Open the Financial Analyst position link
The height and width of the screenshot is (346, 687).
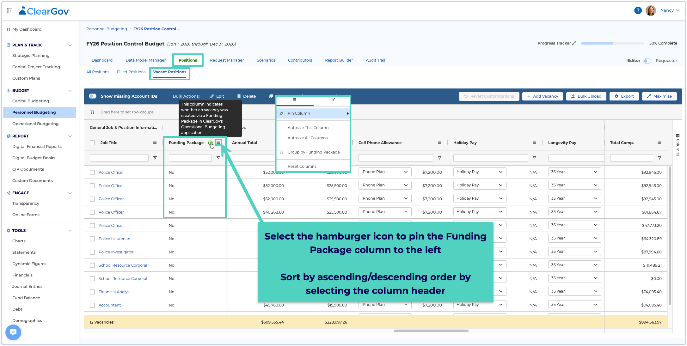click(114, 292)
